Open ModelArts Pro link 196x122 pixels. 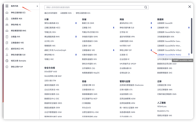pos(163,111)
